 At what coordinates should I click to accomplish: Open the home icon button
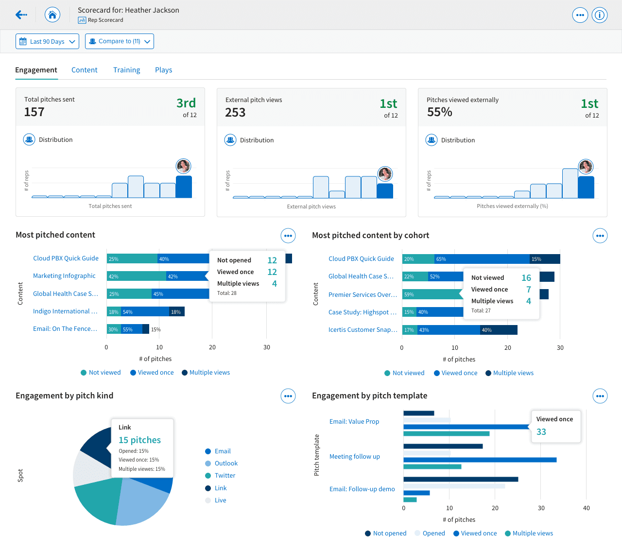(52, 15)
